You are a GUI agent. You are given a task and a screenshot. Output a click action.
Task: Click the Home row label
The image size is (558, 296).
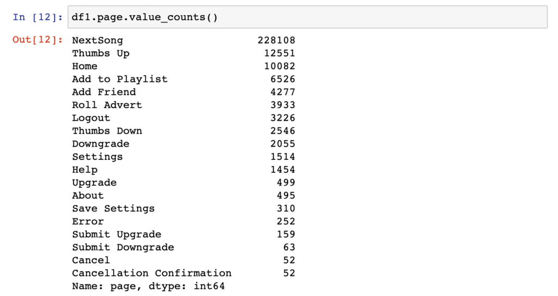click(x=84, y=67)
